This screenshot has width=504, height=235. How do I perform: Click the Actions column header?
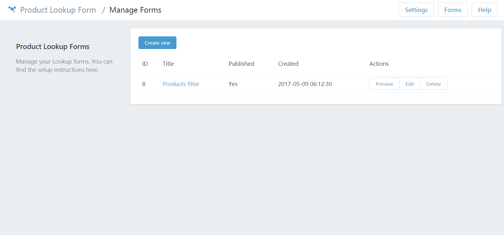[x=379, y=64]
